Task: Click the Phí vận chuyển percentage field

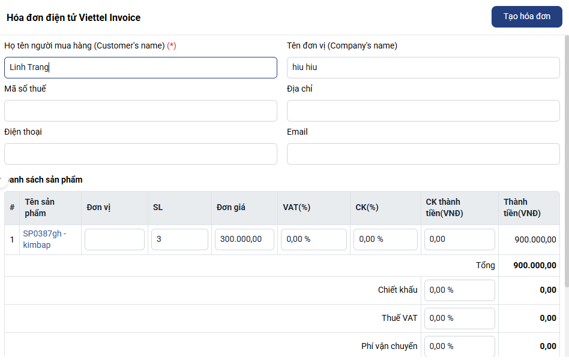Action: (459, 346)
